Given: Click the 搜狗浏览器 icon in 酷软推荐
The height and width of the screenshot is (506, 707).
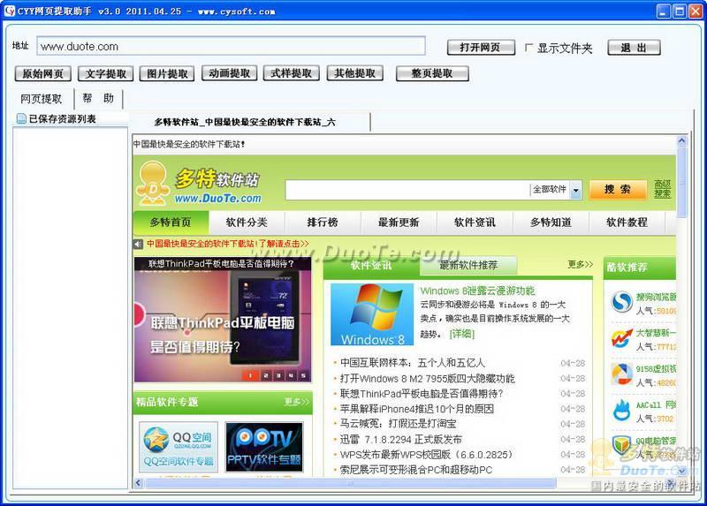Looking at the screenshot, I should 622,302.
